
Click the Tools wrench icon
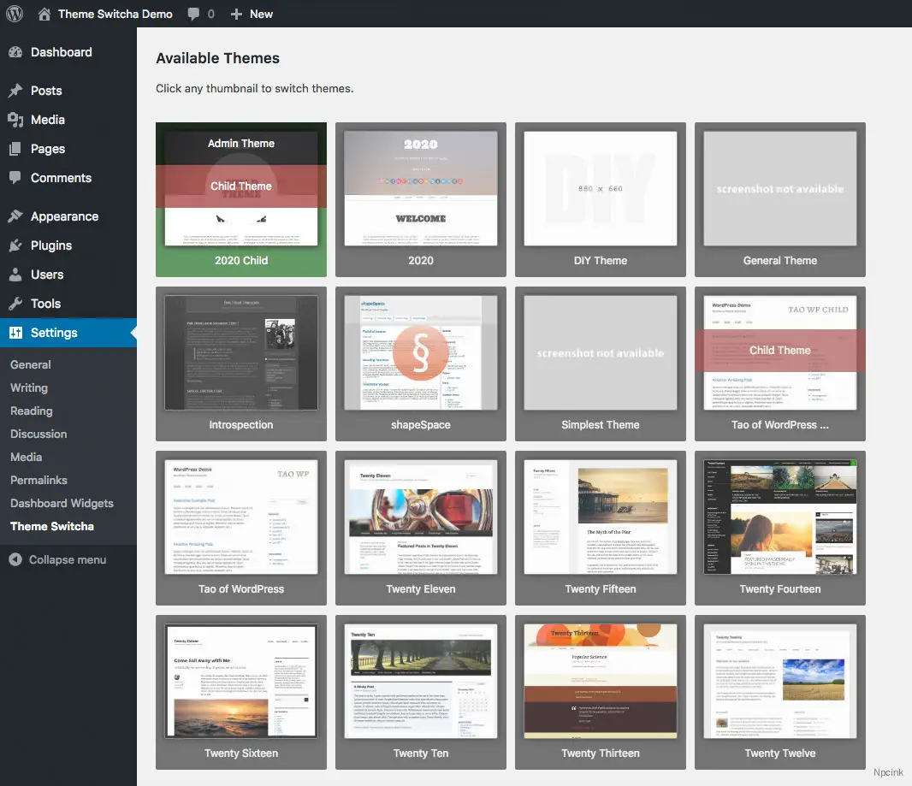click(x=15, y=304)
